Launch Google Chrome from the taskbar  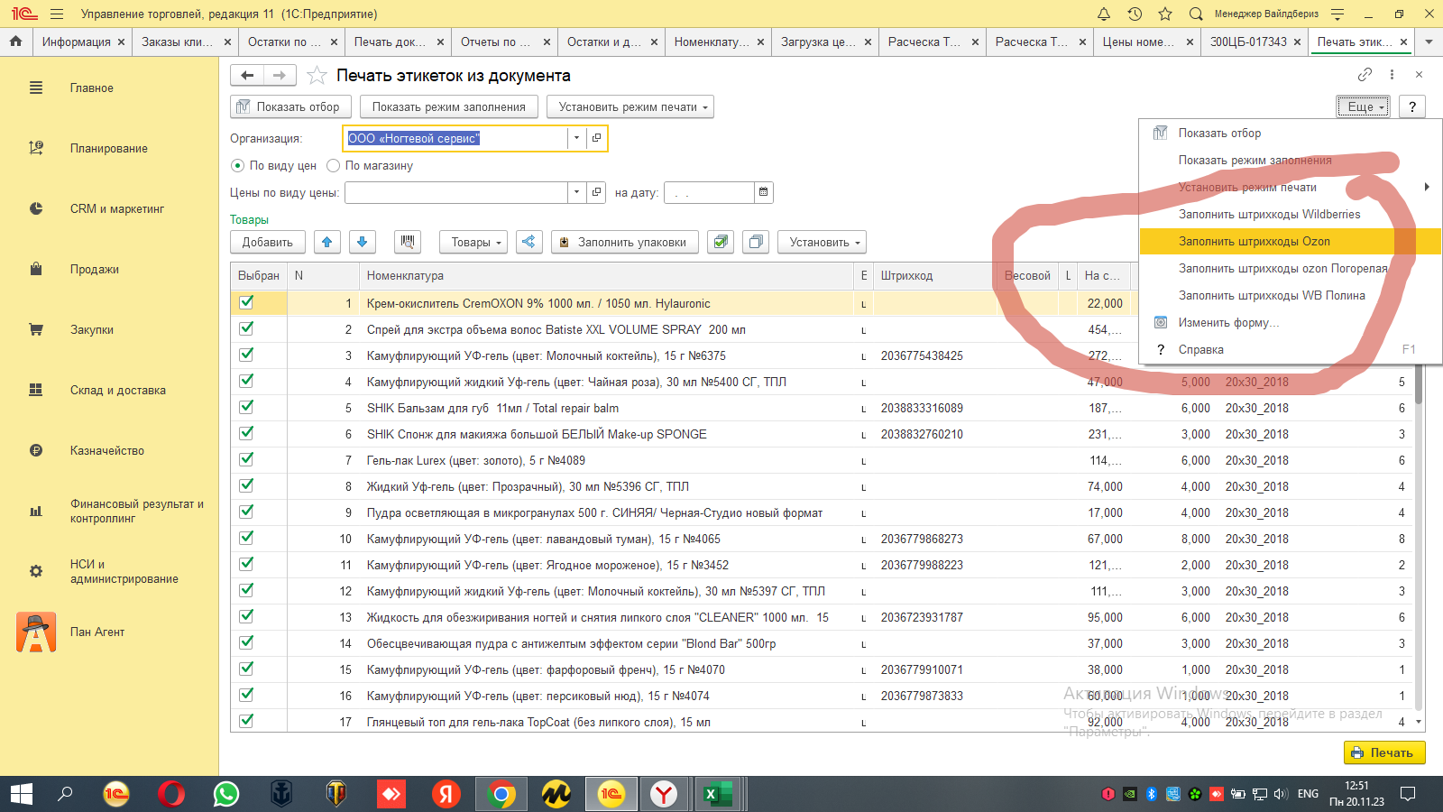click(501, 794)
